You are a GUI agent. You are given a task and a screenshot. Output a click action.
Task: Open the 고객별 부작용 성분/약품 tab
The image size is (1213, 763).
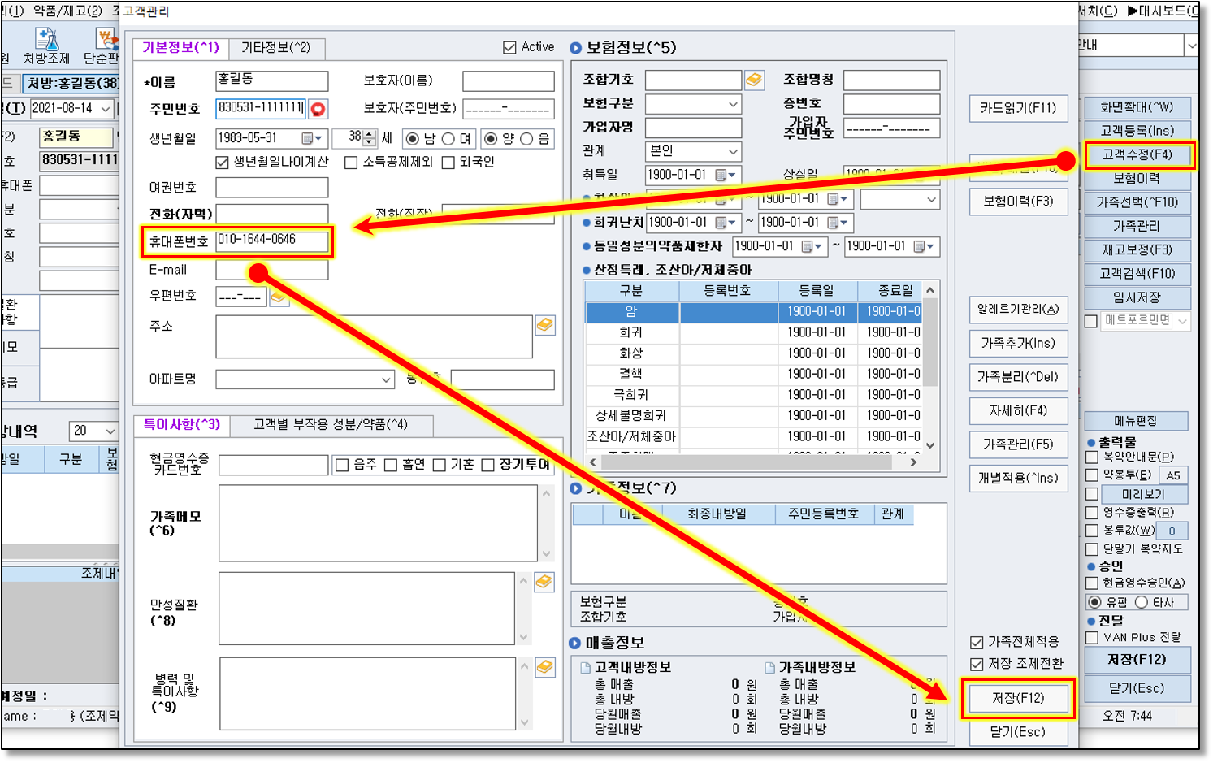330,425
